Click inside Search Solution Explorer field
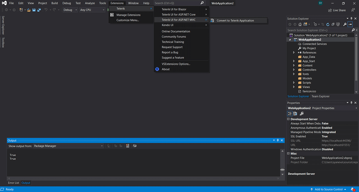 click(x=315, y=30)
